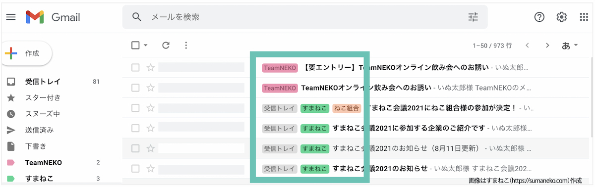595x187 pixels.
Task: Click the pink TeamNEKO label icon in sidebar
Action: click(x=11, y=163)
